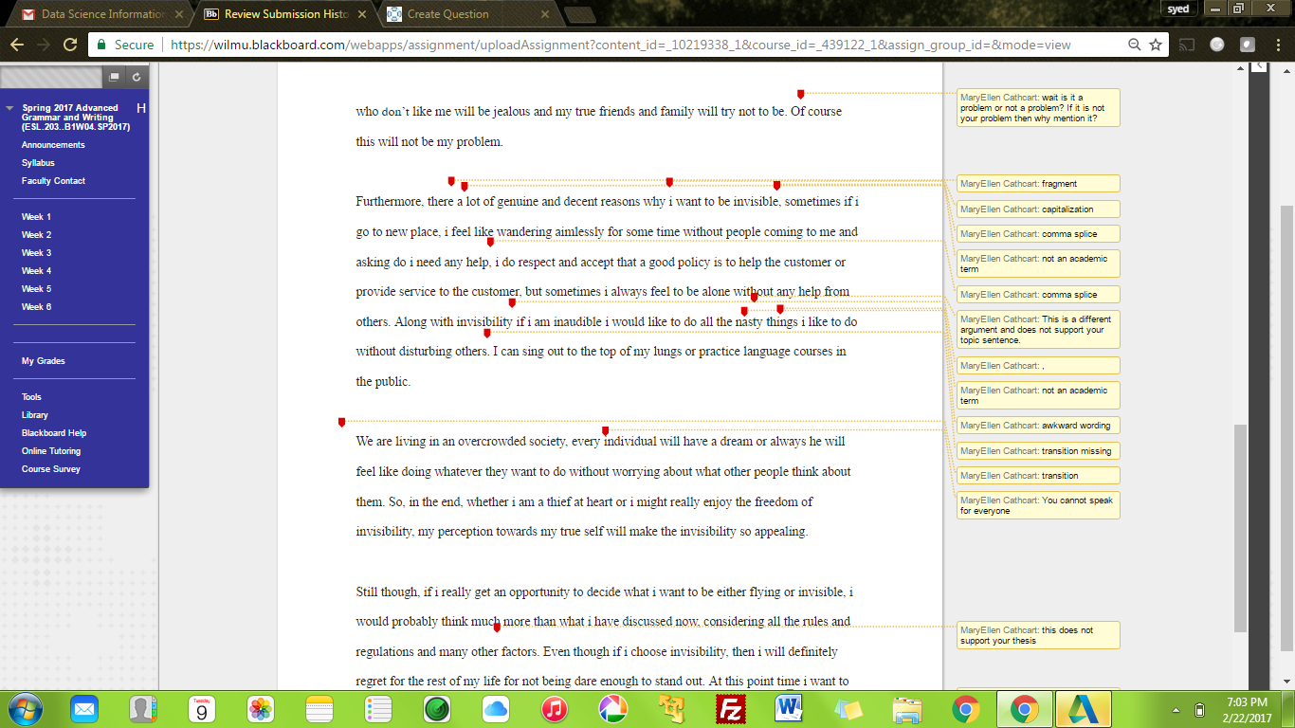This screenshot has width=1295, height=728.
Task: Select the 'awkward wording' comment box
Action: [x=1038, y=426]
